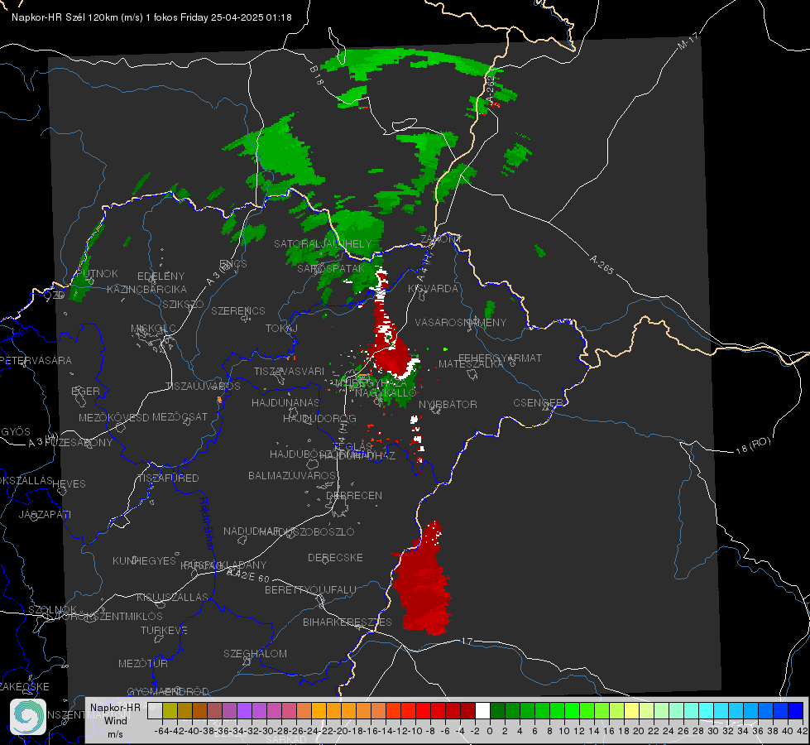
Task: Click the HAJDÚDOROG town label
Action: [319, 418]
